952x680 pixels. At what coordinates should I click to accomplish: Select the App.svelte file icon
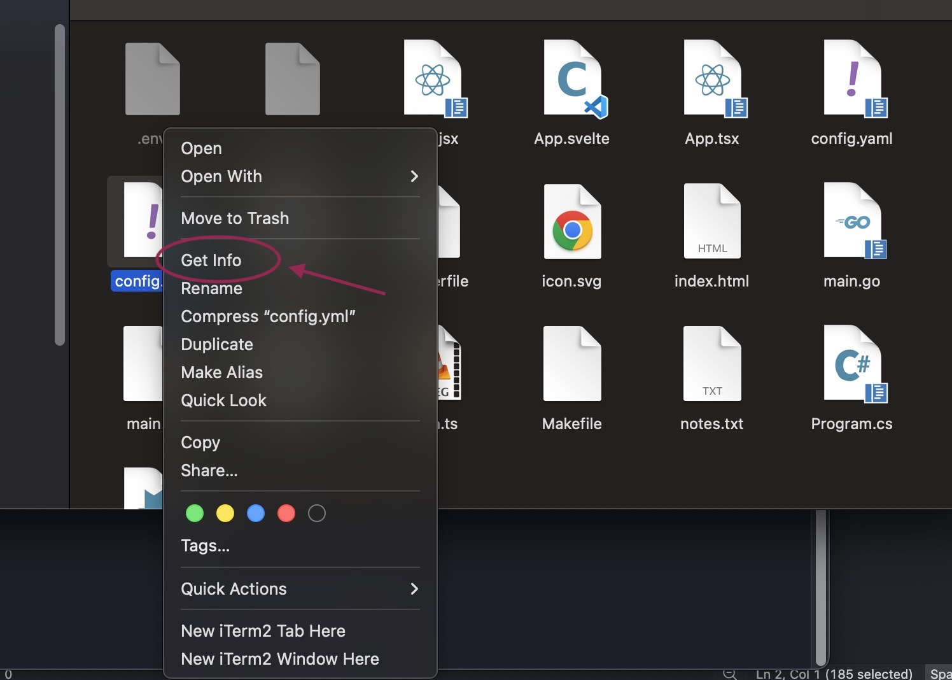click(x=572, y=79)
